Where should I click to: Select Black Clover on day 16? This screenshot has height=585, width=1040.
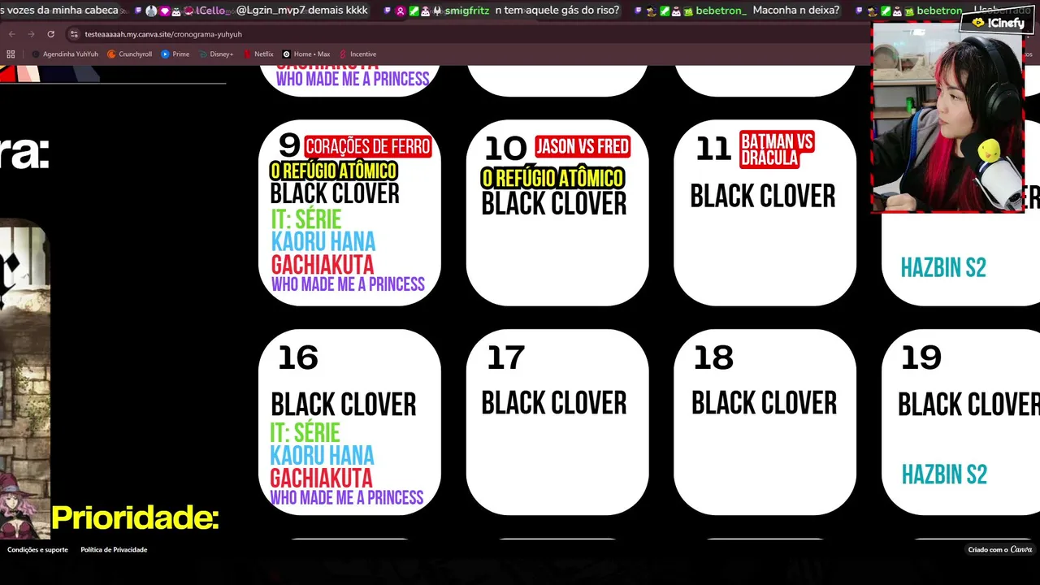344,405
